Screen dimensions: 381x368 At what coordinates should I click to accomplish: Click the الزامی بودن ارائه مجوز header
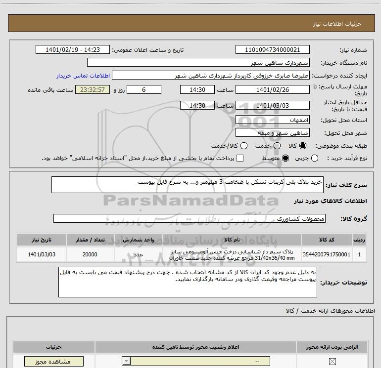332,347
